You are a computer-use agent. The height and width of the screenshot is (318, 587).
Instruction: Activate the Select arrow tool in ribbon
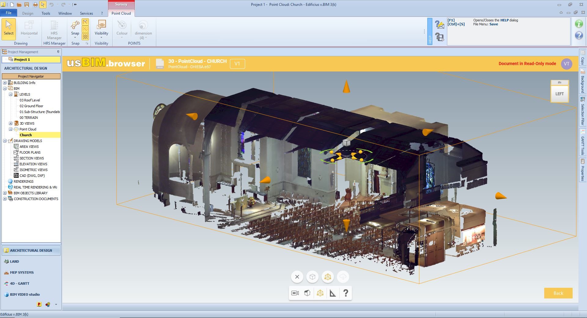pyautogui.click(x=9, y=29)
